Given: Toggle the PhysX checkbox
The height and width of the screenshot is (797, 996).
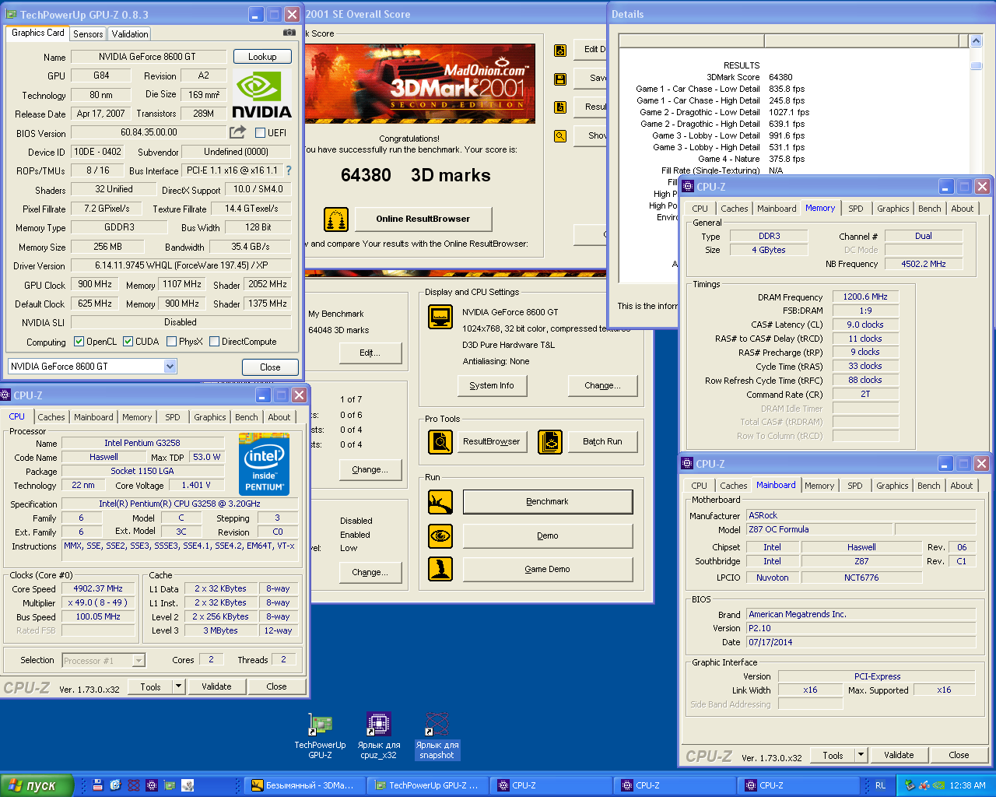Looking at the screenshot, I should pos(171,342).
